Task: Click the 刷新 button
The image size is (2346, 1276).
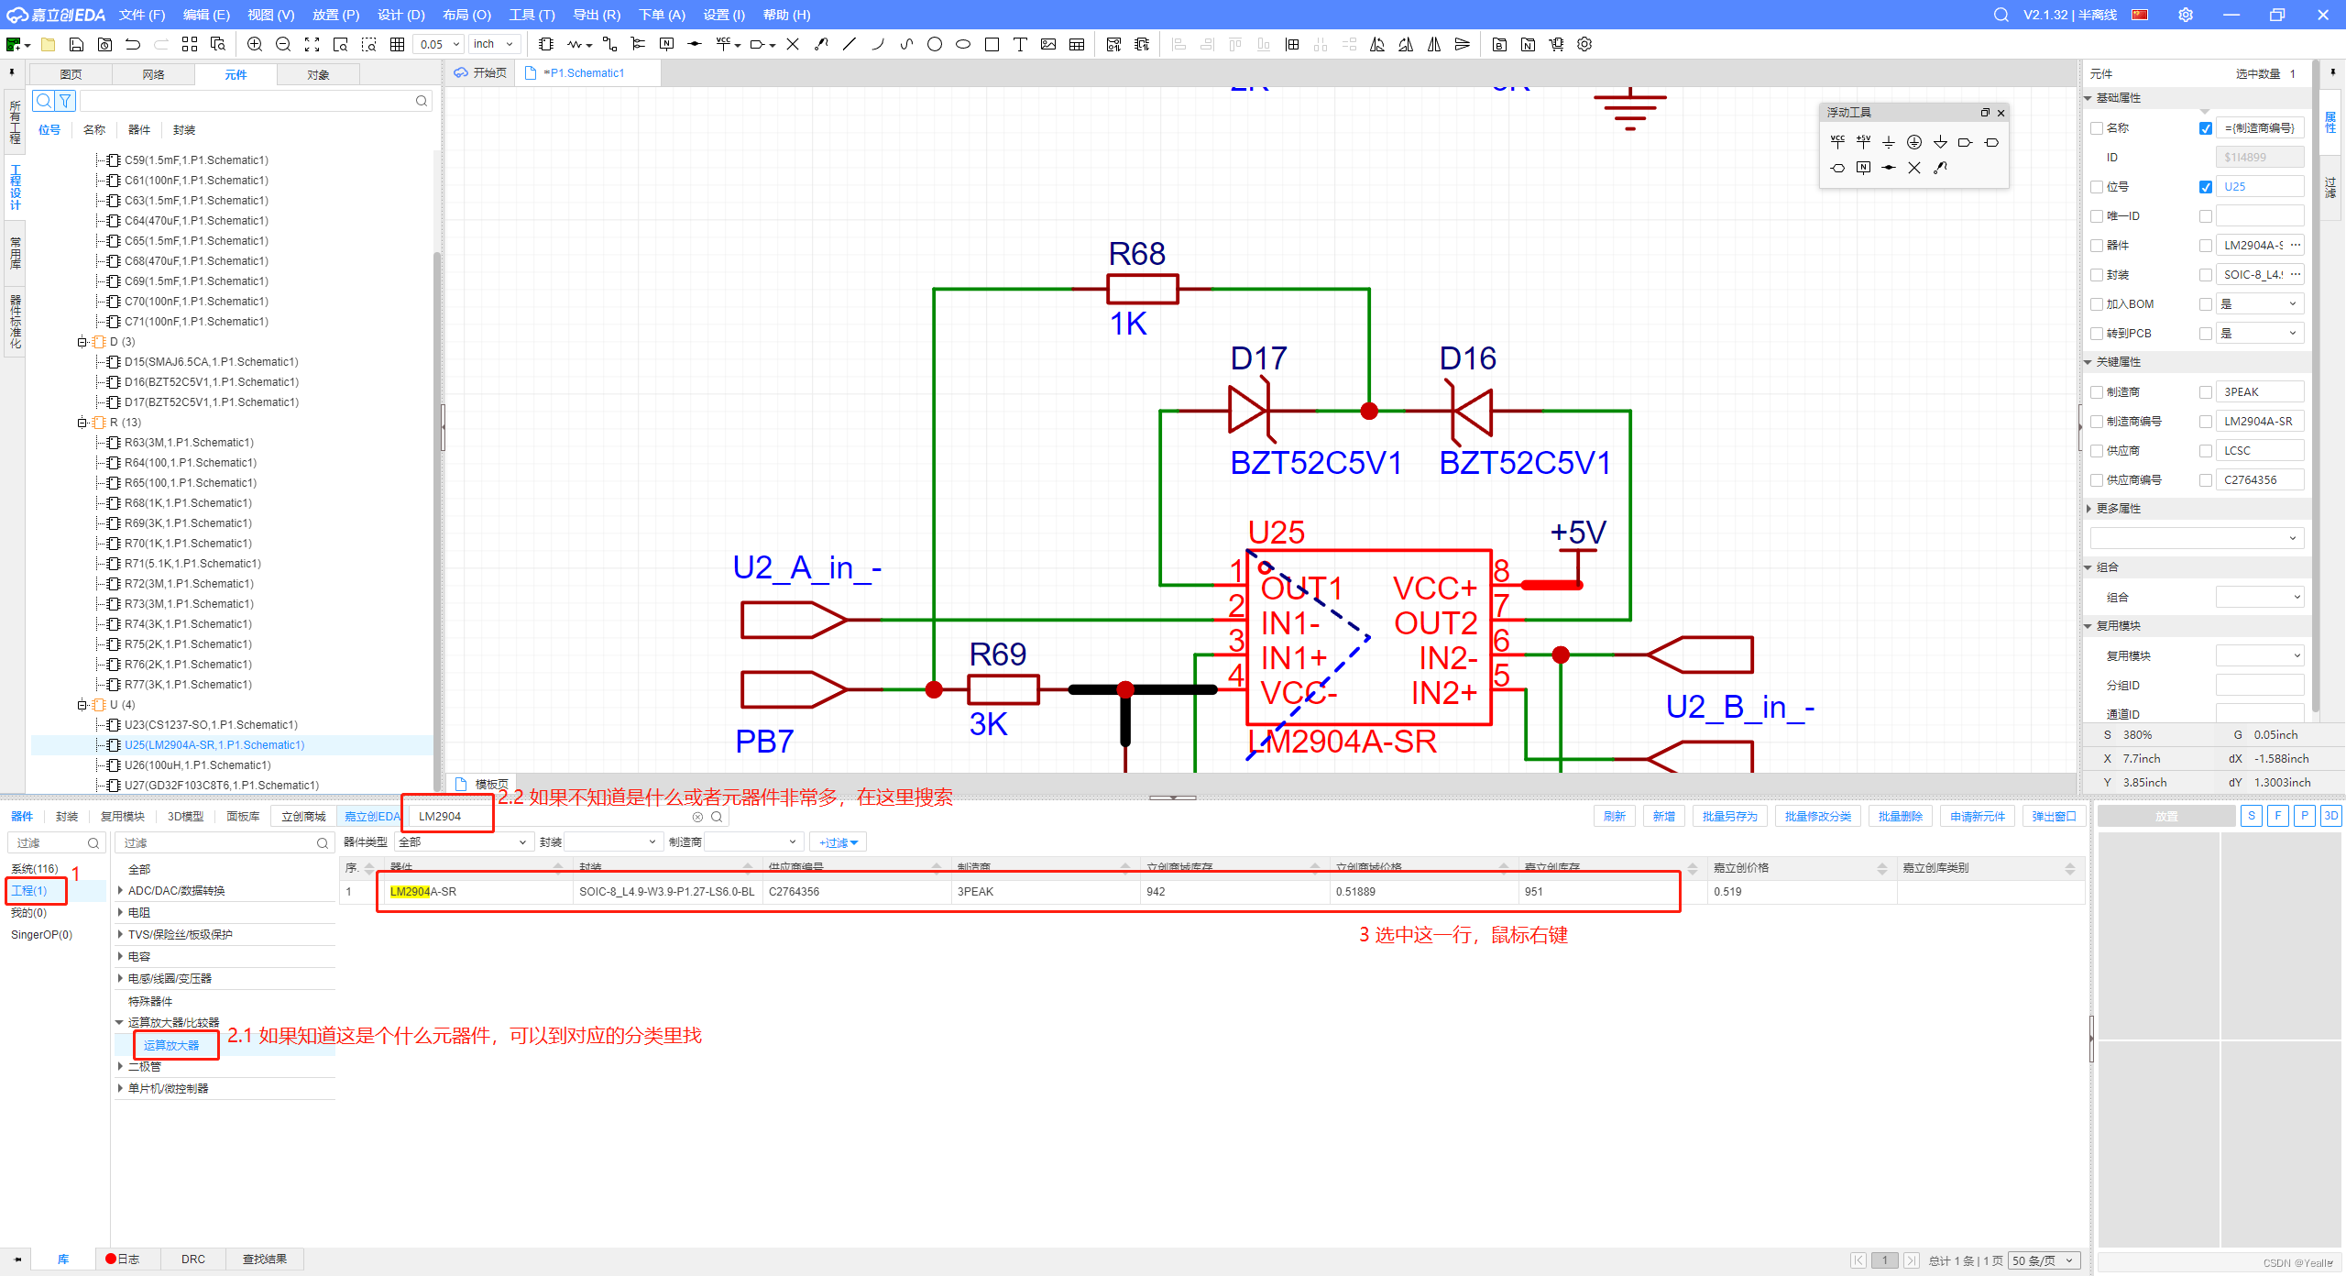Action: tap(1614, 816)
